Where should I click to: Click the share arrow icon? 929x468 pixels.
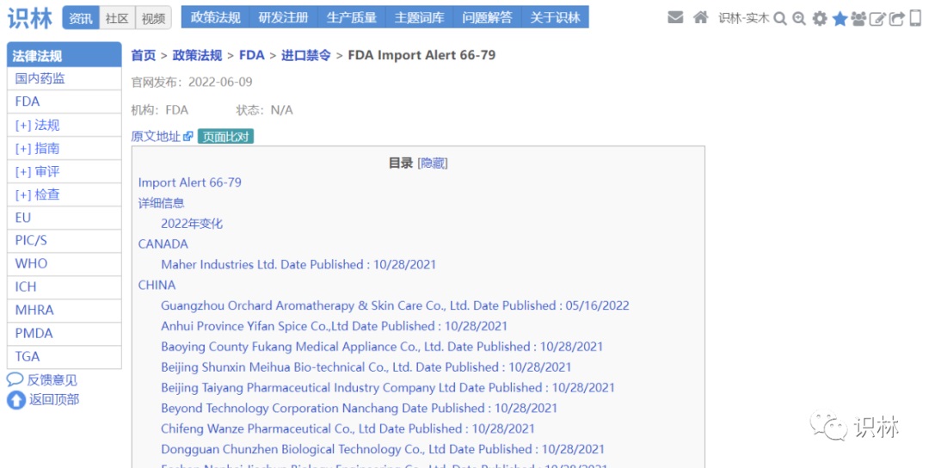pyautogui.click(x=897, y=19)
